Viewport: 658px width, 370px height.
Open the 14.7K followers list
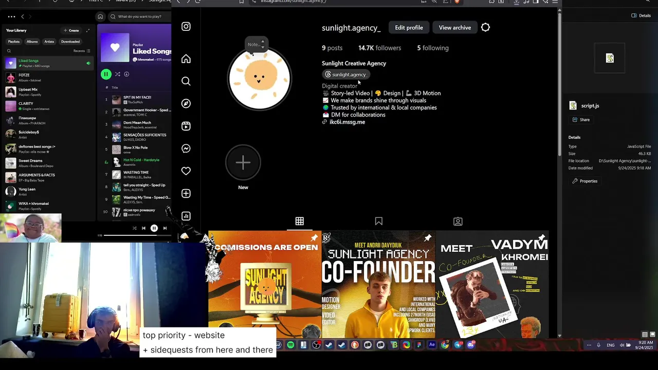(x=379, y=48)
